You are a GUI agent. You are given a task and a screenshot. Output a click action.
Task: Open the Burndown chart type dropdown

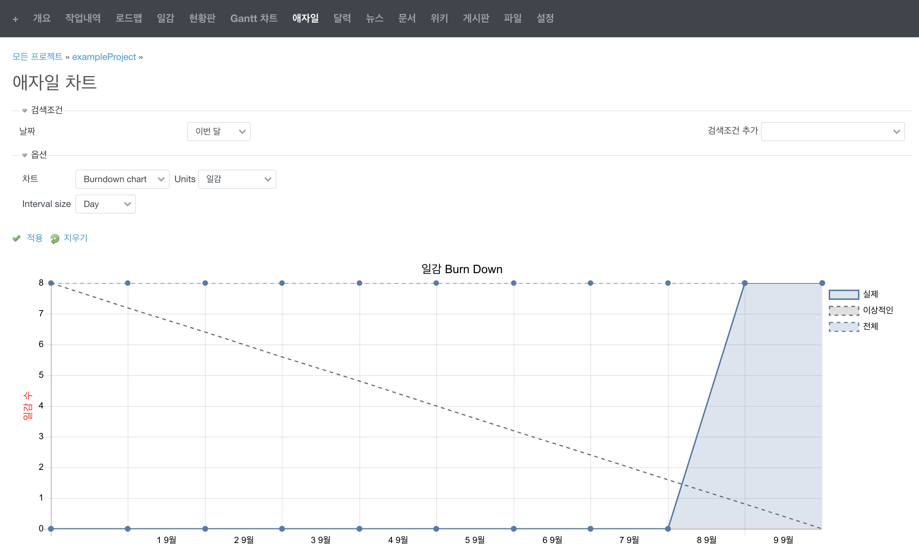(x=122, y=180)
